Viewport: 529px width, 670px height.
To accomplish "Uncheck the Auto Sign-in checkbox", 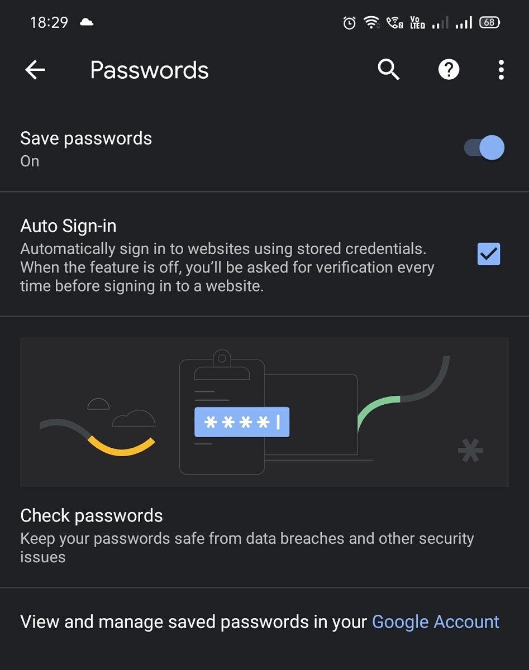I will click(489, 254).
